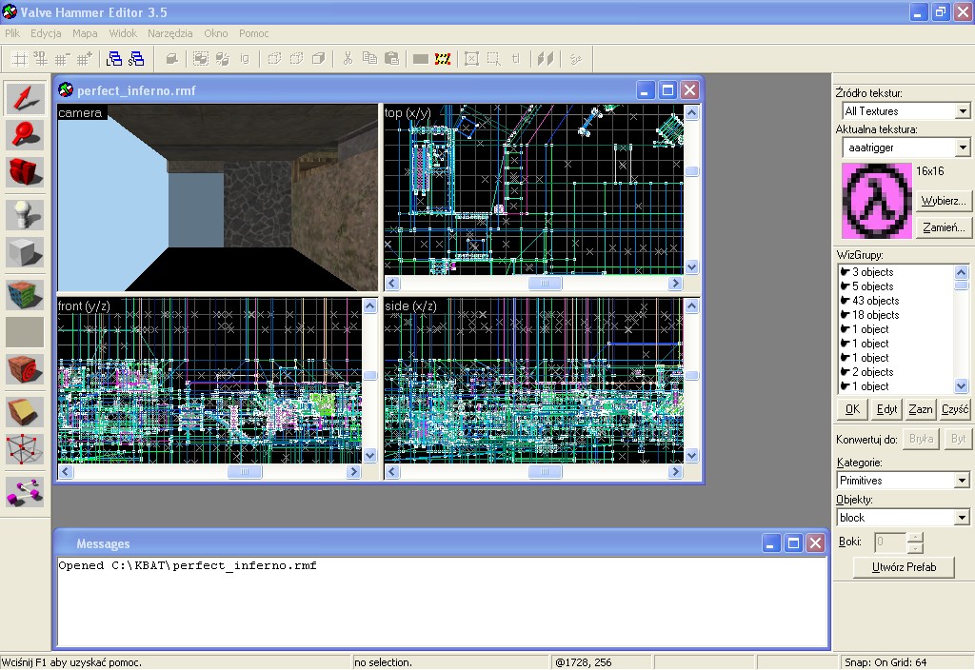Click the 'Wybierz...' texture browse button
Screen dimensions: 975x670
(x=944, y=201)
